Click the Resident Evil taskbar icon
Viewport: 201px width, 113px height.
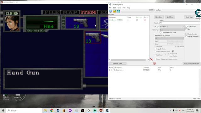pos(101,110)
